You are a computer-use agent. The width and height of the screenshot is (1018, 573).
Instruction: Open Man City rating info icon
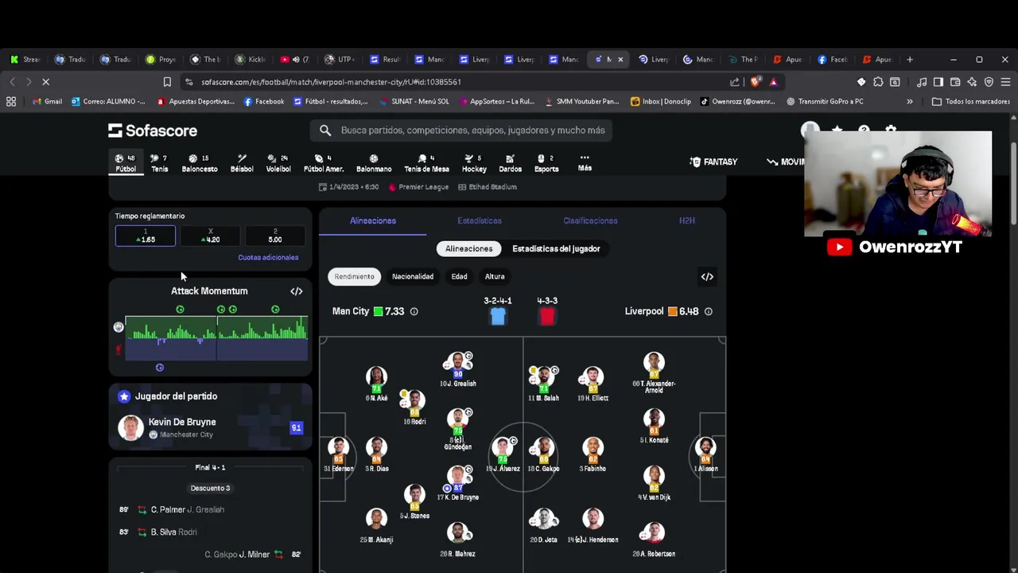(x=414, y=312)
